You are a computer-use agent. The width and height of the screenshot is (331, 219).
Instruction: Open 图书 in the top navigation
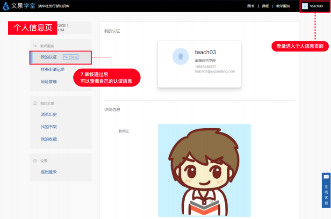[x=251, y=6]
